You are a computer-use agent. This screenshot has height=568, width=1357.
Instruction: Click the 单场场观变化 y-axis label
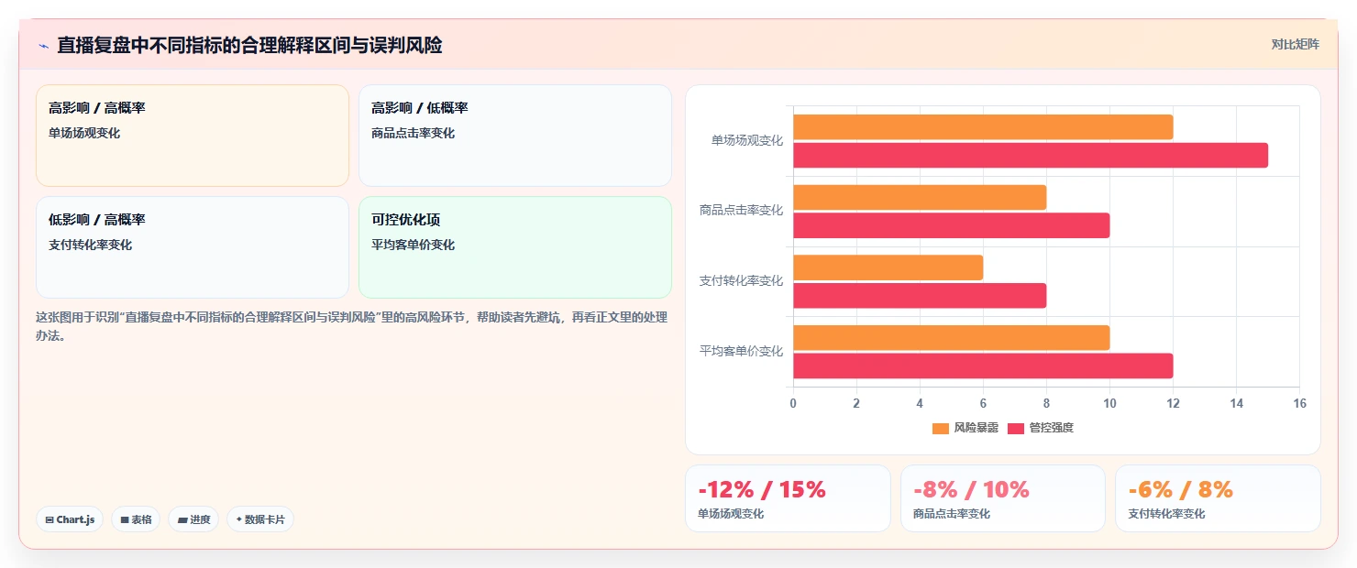(746, 141)
